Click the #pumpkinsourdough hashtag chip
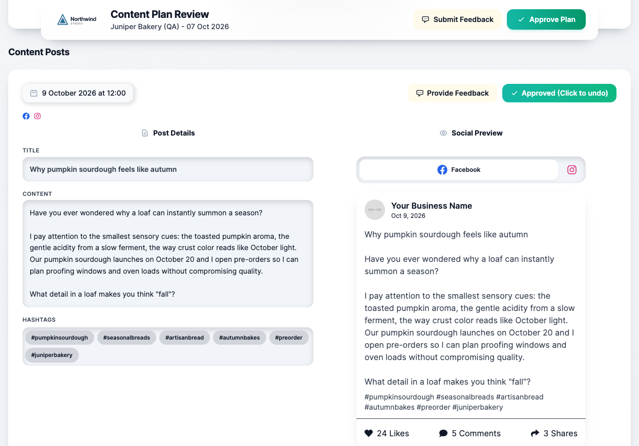This screenshot has height=446, width=639. [59, 338]
